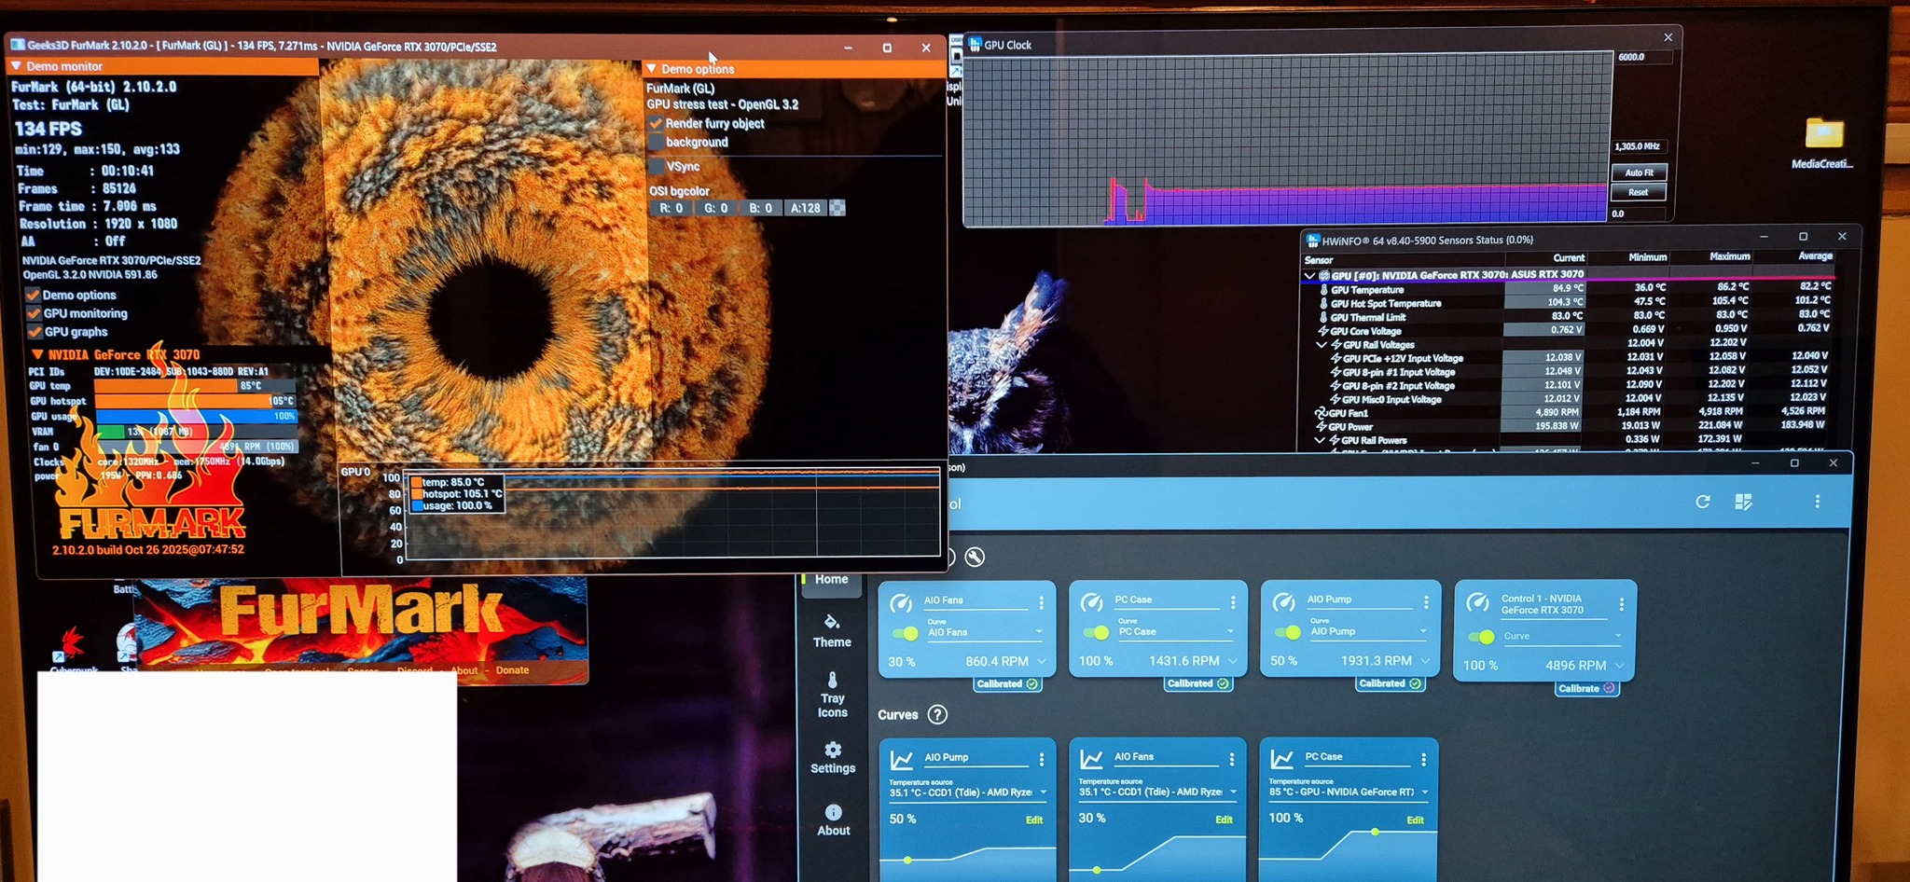Click Edit on the AIO Fans curve card

1225,820
